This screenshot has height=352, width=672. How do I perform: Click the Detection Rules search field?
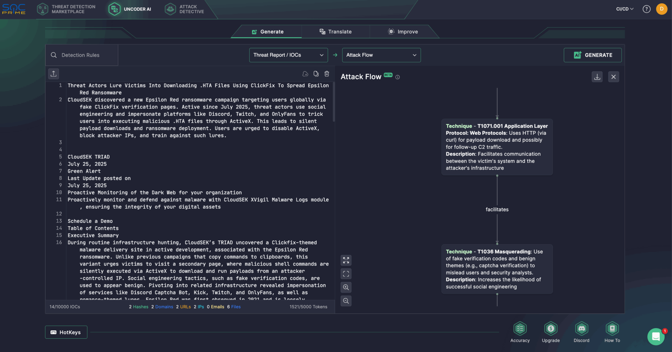click(x=80, y=55)
